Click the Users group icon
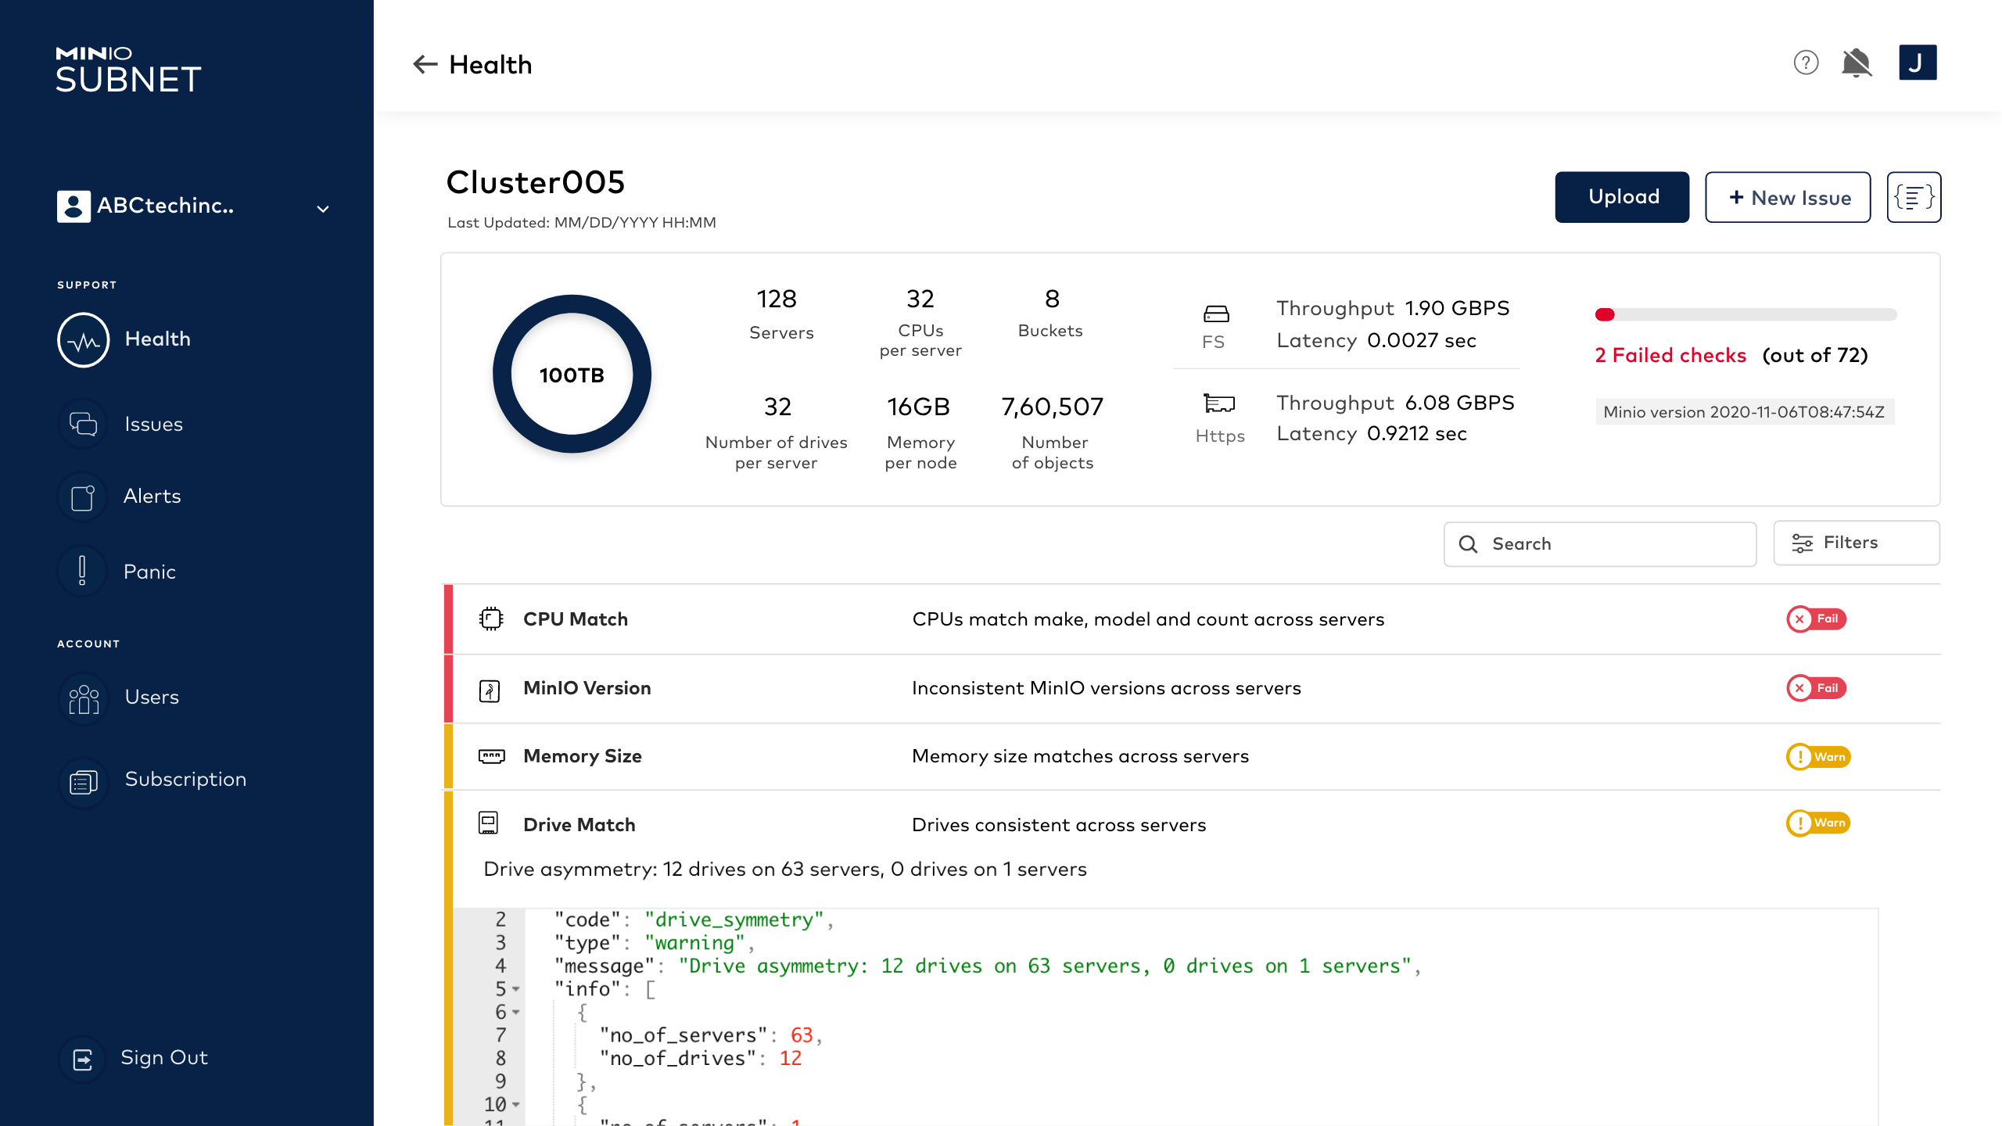Image resolution: width=2002 pixels, height=1126 pixels. tap(83, 698)
